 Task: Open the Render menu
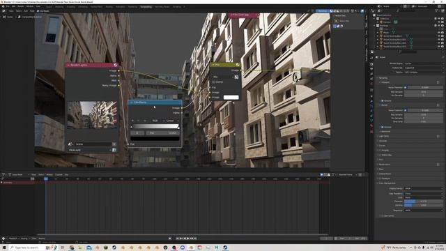click(x=21, y=6)
